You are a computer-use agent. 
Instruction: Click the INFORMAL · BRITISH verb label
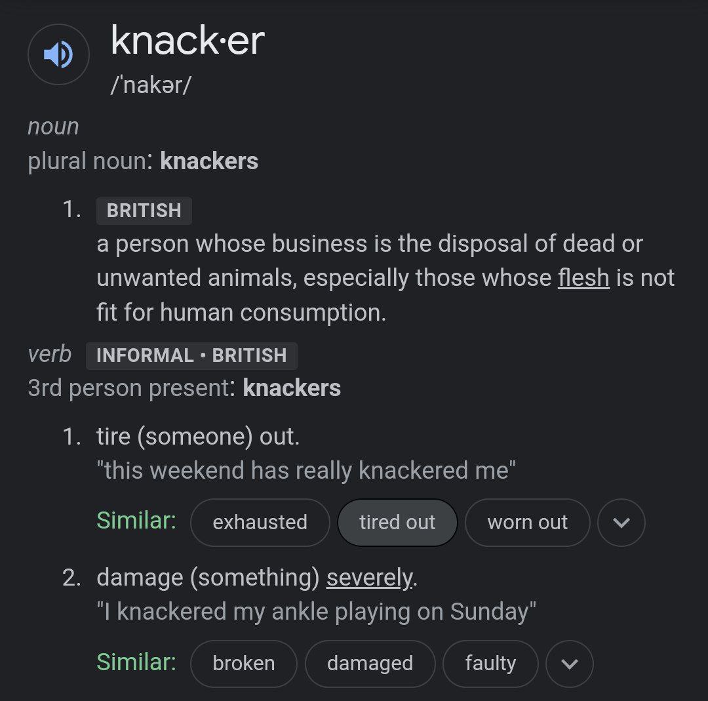click(191, 356)
